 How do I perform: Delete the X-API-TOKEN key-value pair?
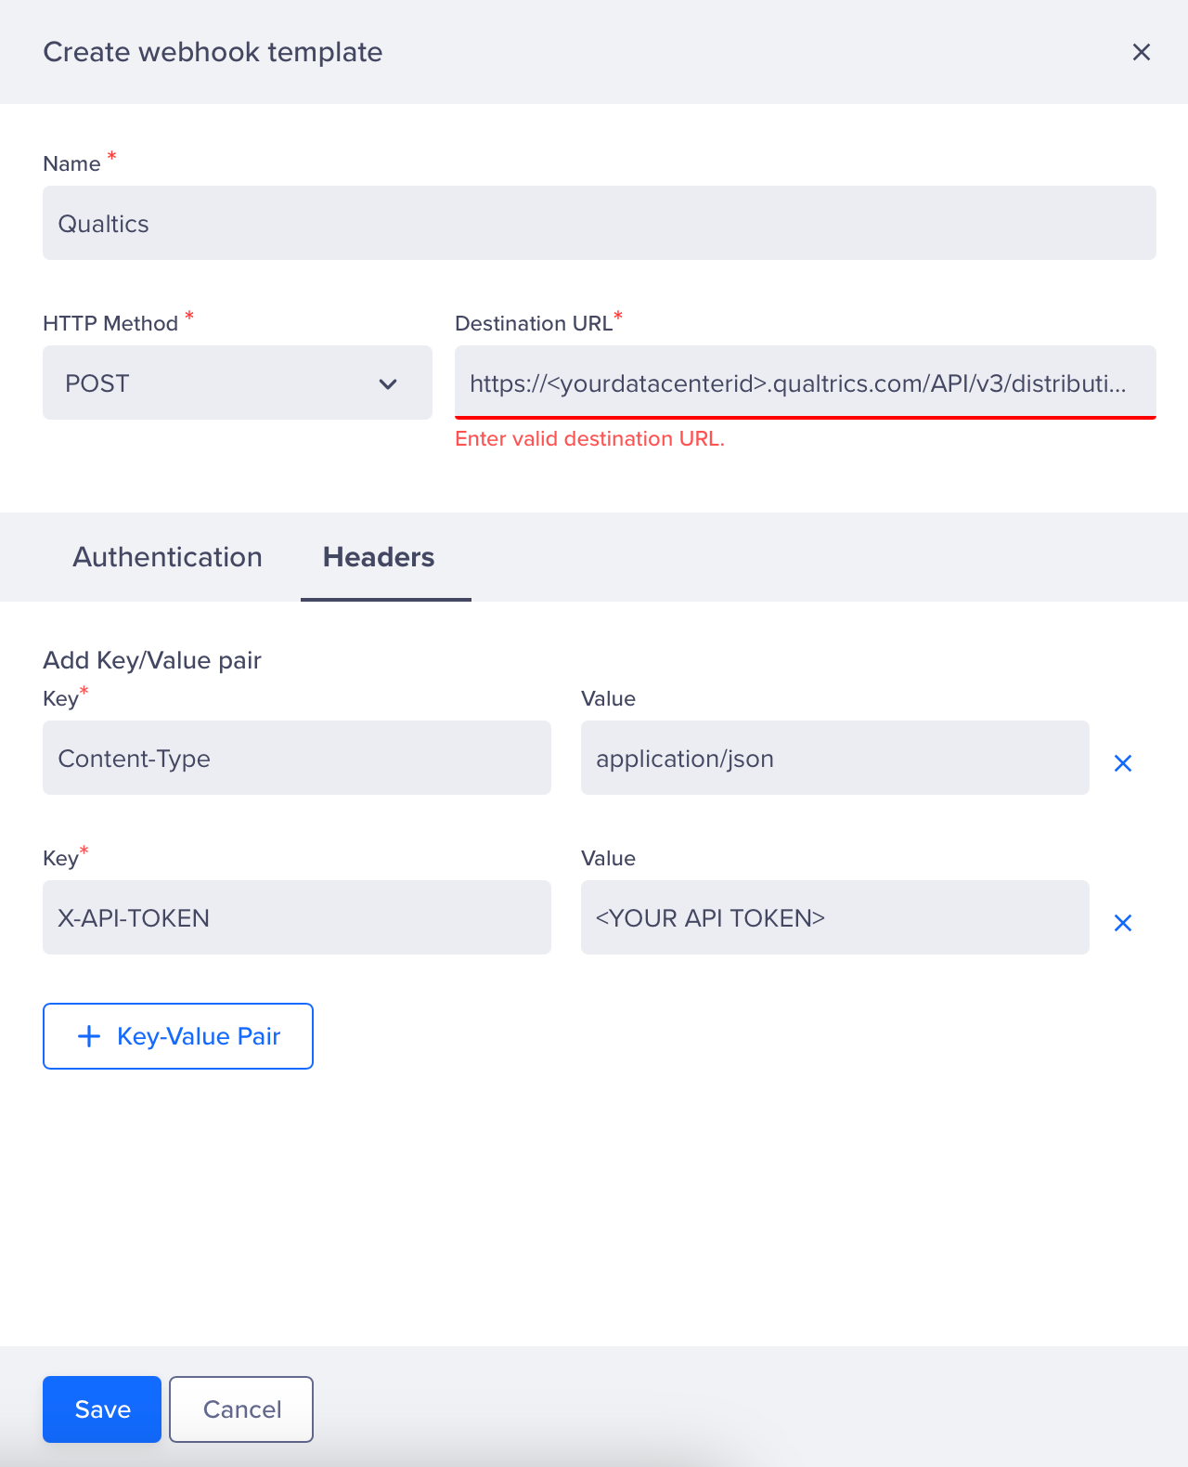click(1123, 923)
